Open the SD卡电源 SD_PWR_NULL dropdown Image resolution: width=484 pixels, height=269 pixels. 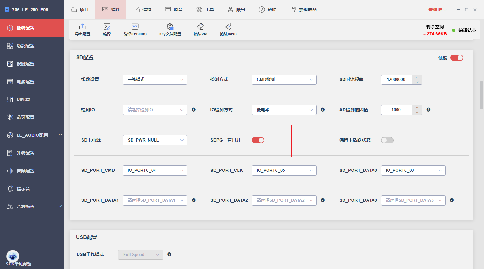[x=155, y=140]
